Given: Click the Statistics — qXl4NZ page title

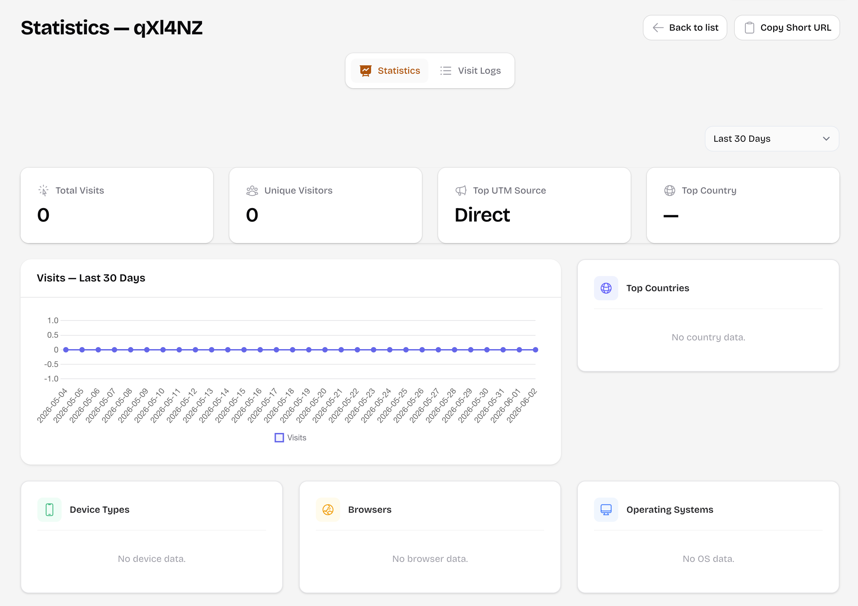Looking at the screenshot, I should pyautogui.click(x=112, y=28).
